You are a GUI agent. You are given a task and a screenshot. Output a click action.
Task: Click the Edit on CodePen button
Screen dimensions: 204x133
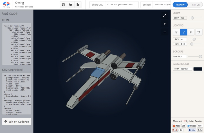coord(17,121)
